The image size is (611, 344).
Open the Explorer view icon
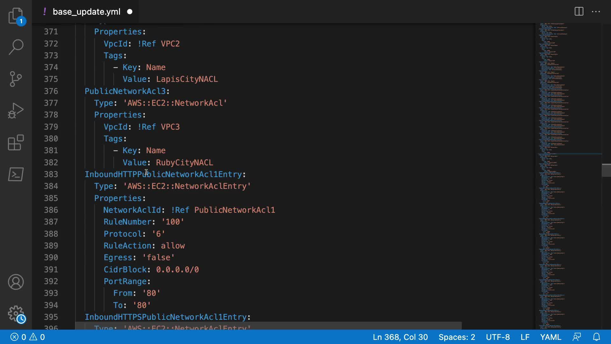pos(16,16)
